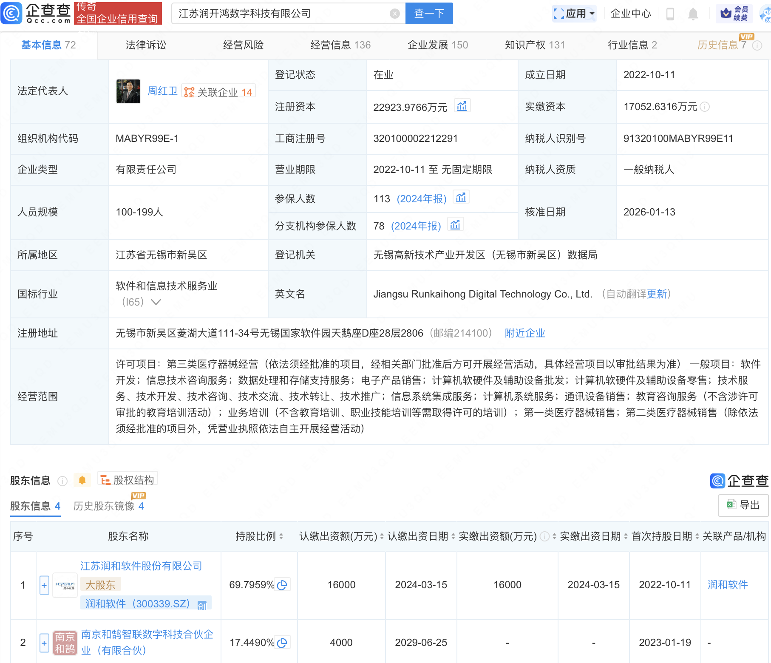Image resolution: width=771 pixels, height=663 pixels.
Task: Switch to the 知识产权 tab
Action: pos(534,45)
